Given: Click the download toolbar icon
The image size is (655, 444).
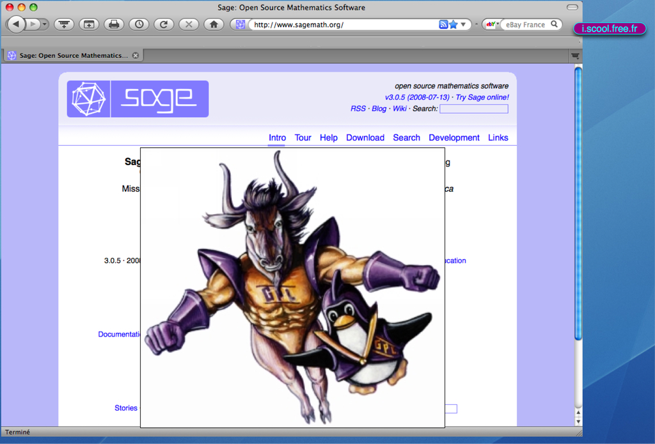Looking at the screenshot, I should point(64,24).
